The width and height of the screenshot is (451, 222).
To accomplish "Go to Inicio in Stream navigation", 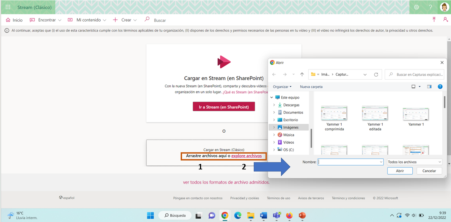I will pyautogui.click(x=14, y=20).
